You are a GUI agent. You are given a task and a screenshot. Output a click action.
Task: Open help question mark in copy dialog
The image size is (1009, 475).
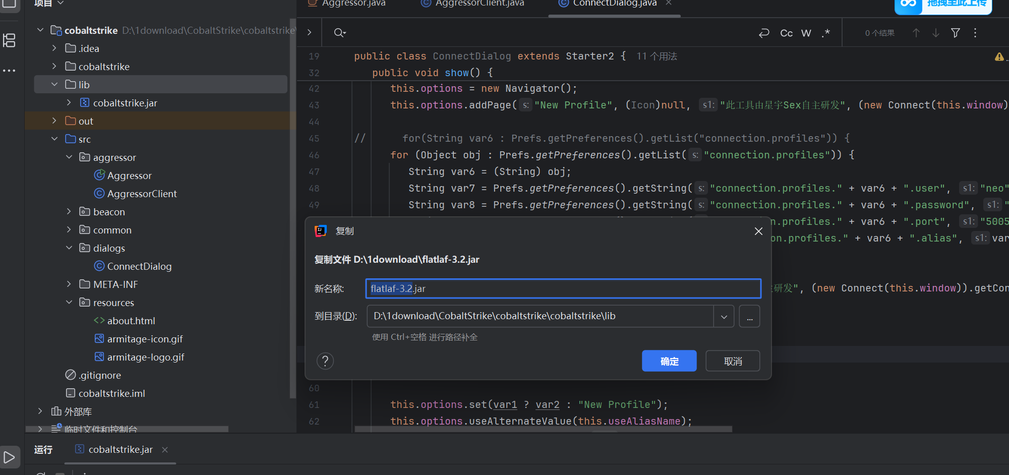(325, 361)
